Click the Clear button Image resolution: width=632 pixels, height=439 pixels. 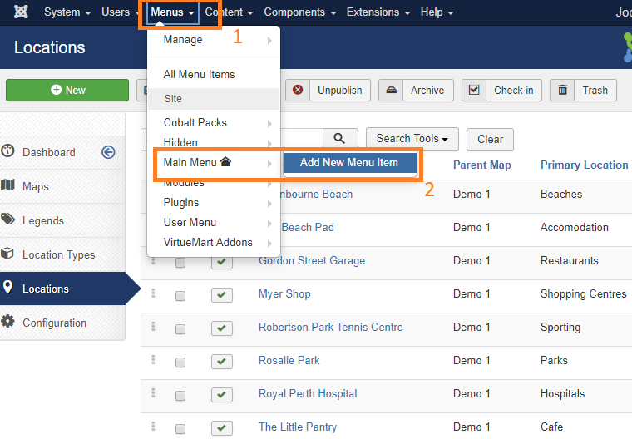490,139
